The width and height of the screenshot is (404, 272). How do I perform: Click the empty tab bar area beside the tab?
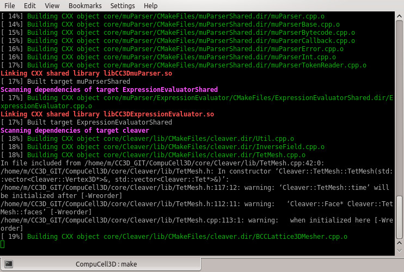pos(302,264)
